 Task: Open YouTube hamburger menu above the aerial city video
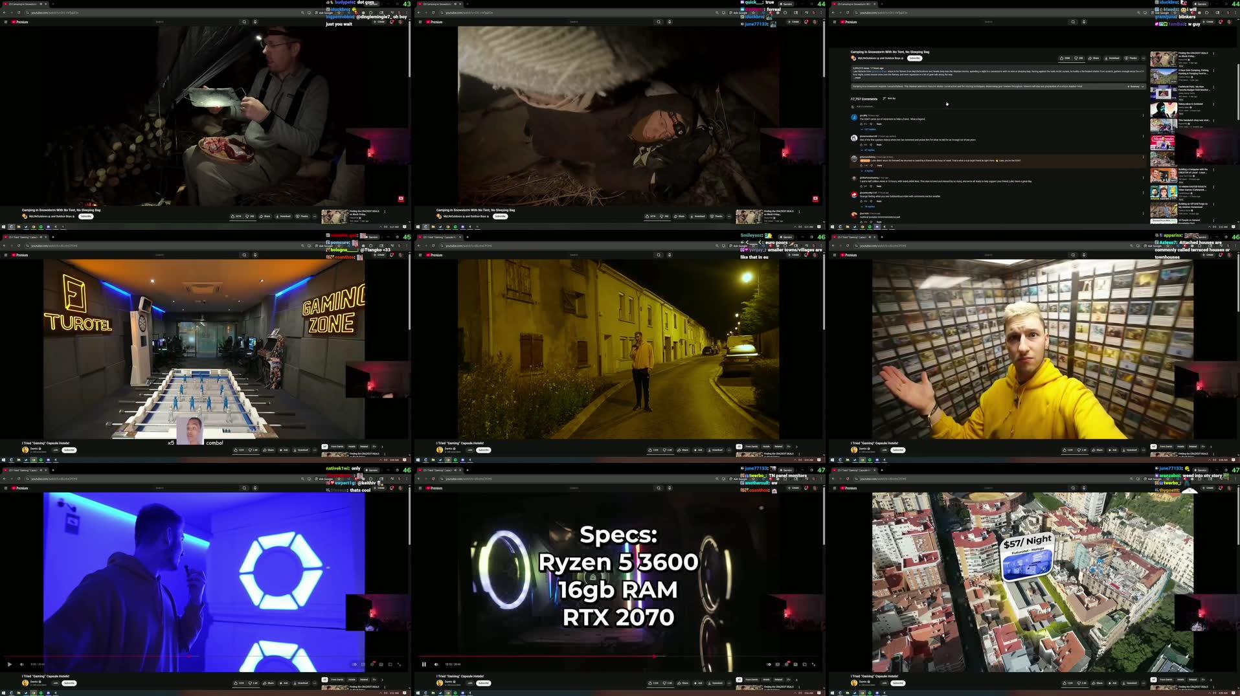click(x=835, y=488)
